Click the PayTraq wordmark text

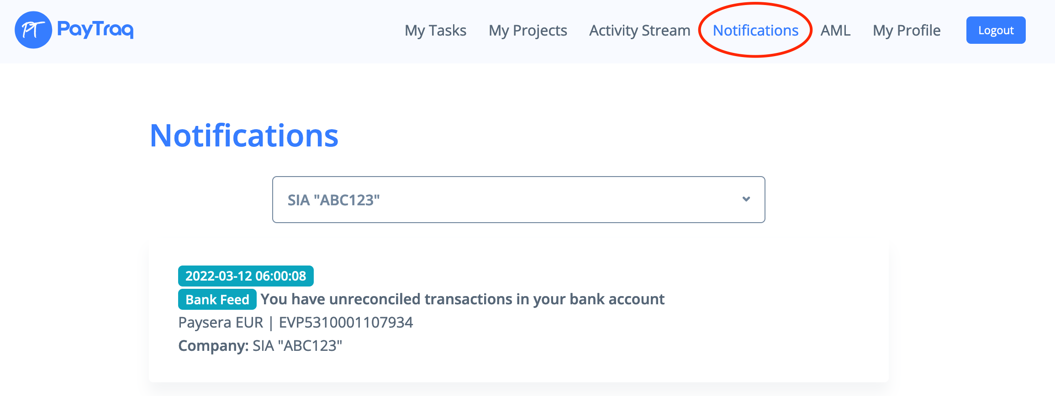95,30
